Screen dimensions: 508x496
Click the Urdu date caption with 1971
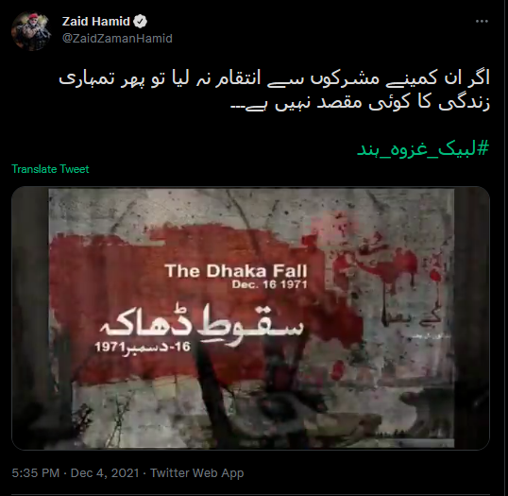143,348
